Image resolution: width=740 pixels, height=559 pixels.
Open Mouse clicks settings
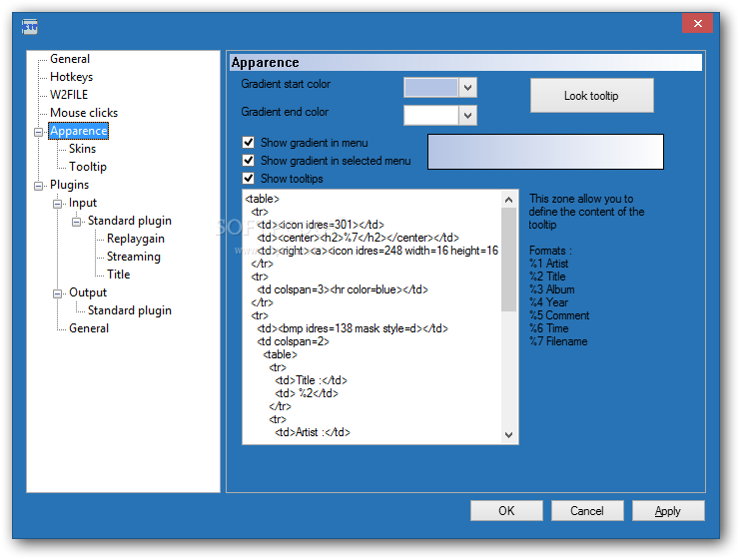click(x=84, y=113)
